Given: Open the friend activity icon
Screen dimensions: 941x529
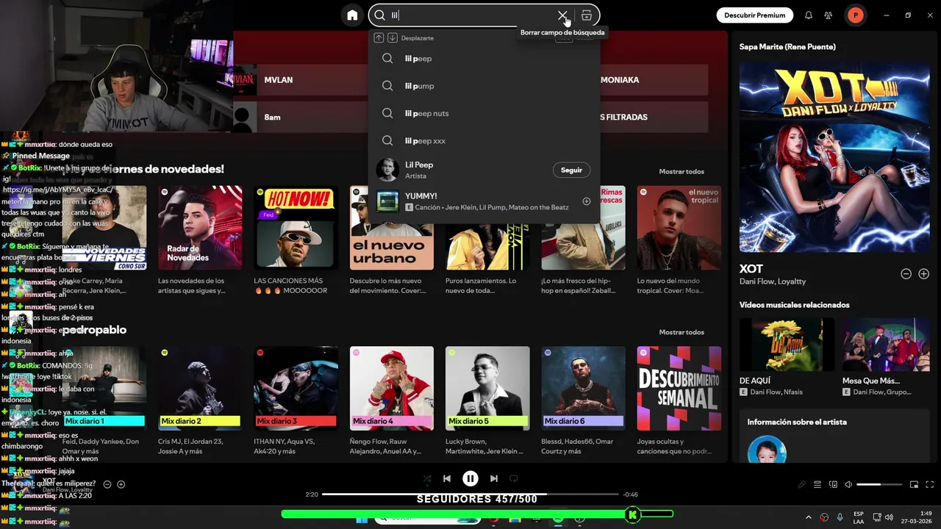Looking at the screenshot, I should point(829,15).
